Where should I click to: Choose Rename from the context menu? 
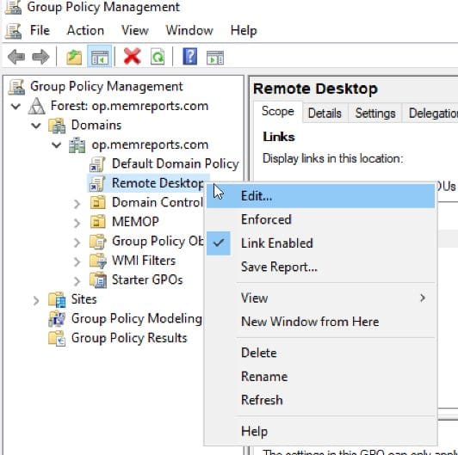(320, 377)
